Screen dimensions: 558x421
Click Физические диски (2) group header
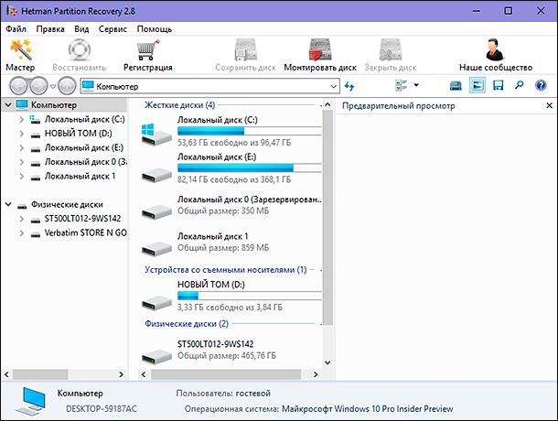pyautogui.click(x=187, y=324)
